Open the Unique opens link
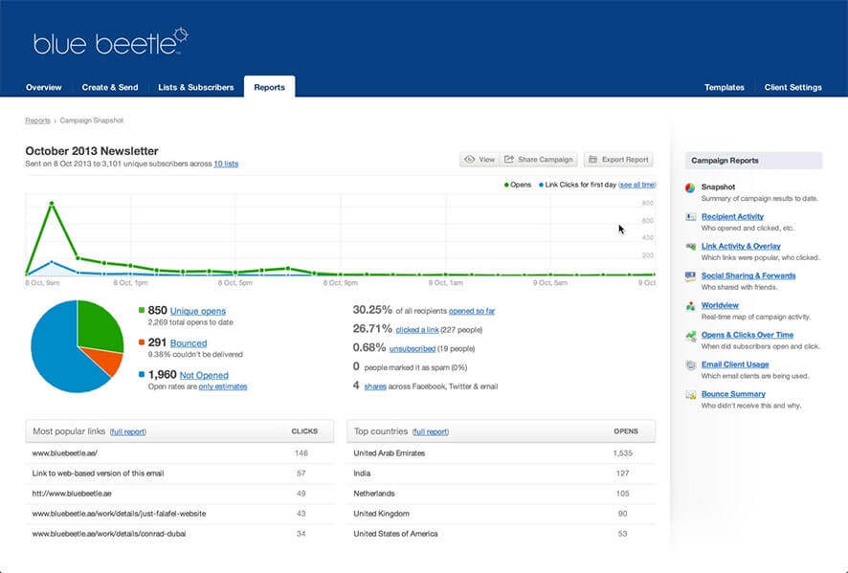This screenshot has height=573, width=848. click(198, 311)
